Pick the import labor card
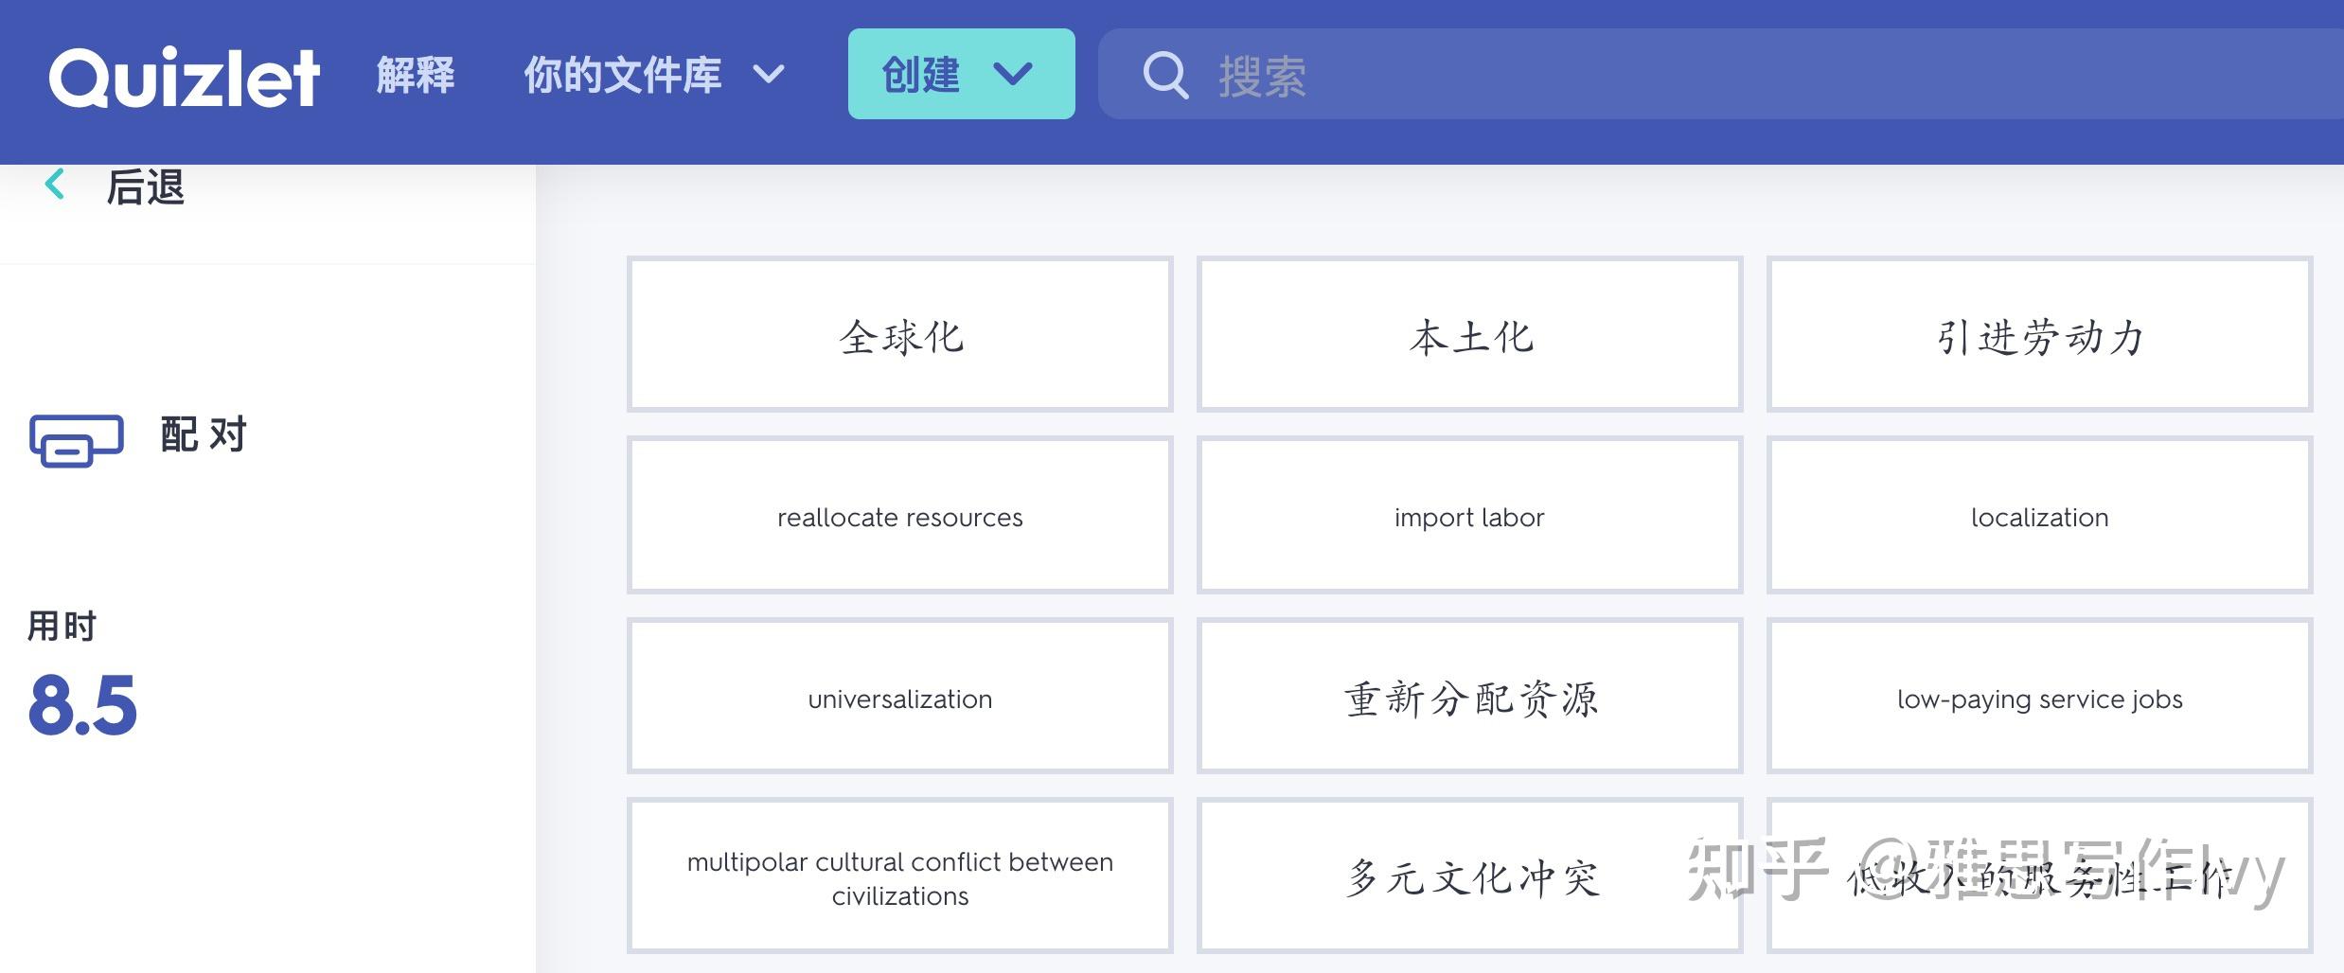This screenshot has height=973, width=2344. coord(1469,516)
